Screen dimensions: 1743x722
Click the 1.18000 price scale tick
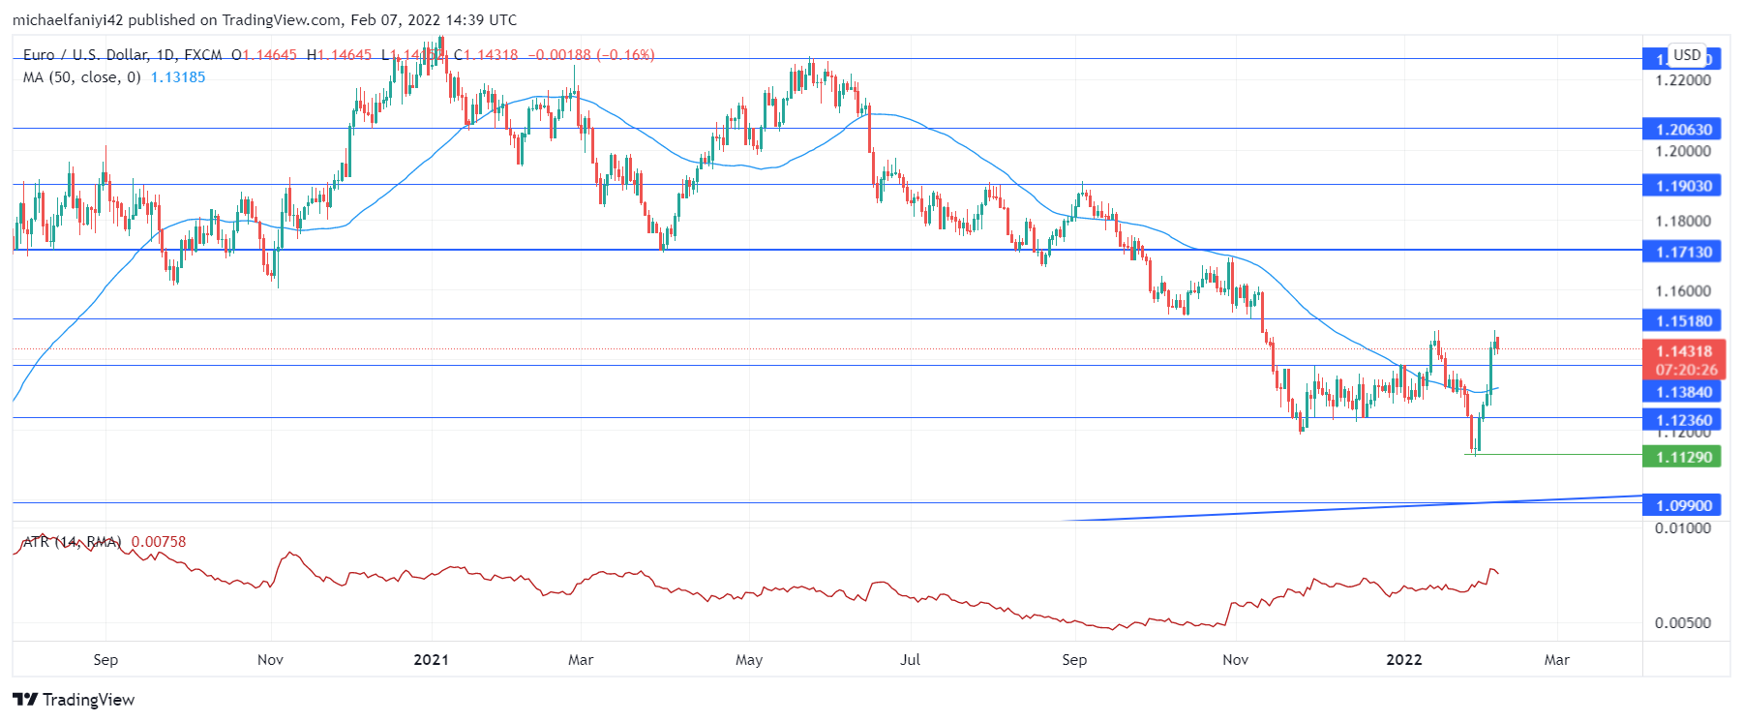click(x=1683, y=222)
